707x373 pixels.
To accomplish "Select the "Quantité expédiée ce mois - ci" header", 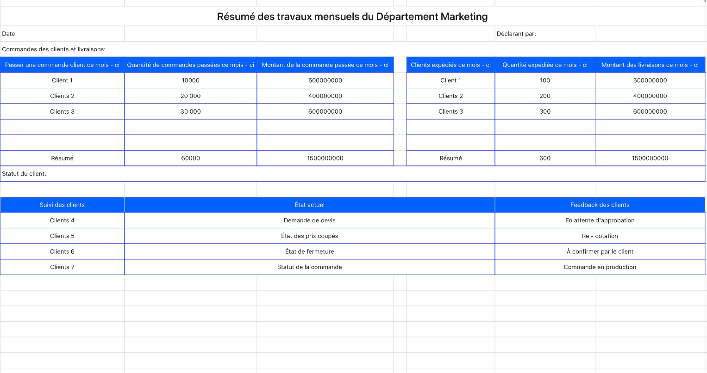I will tap(545, 65).
